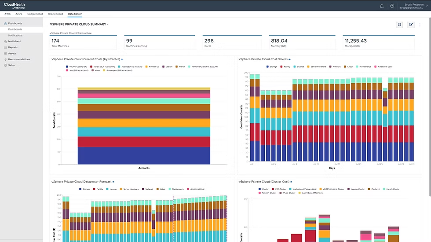Screen dimensions: 431x242
Task: Open the three-dot more options menu
Action: [420, 25]
